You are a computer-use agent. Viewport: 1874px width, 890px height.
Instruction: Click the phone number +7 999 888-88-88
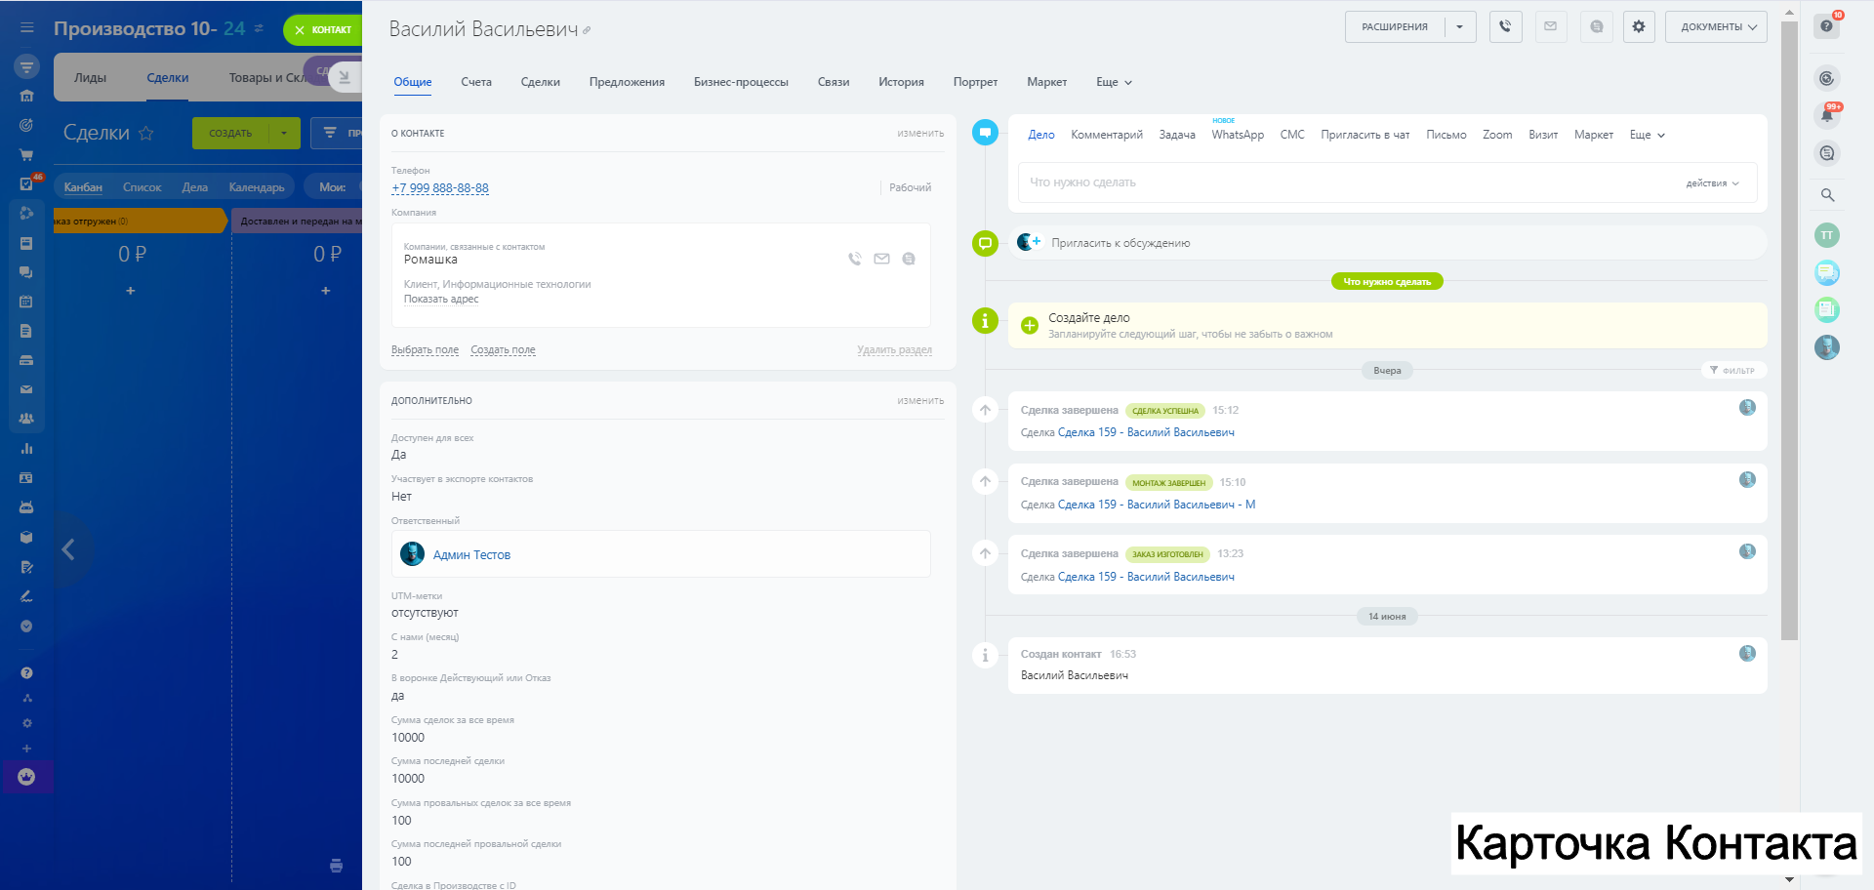[440, 188]
